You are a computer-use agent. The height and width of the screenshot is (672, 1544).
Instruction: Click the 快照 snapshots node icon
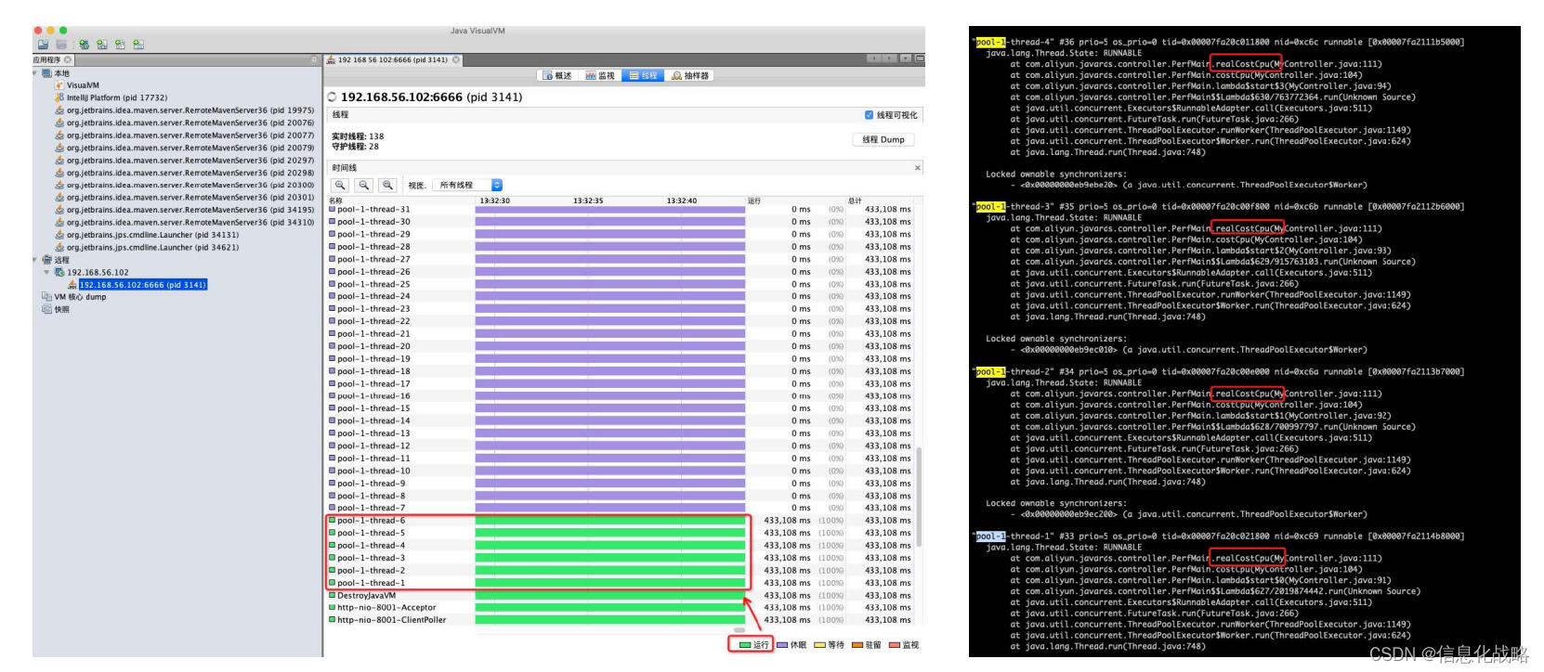pyautogui.click(x=46, y=309)
